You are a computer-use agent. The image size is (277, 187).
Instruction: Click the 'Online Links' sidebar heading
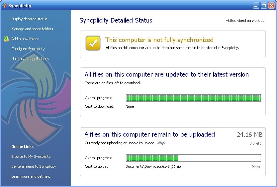point(23,147)
